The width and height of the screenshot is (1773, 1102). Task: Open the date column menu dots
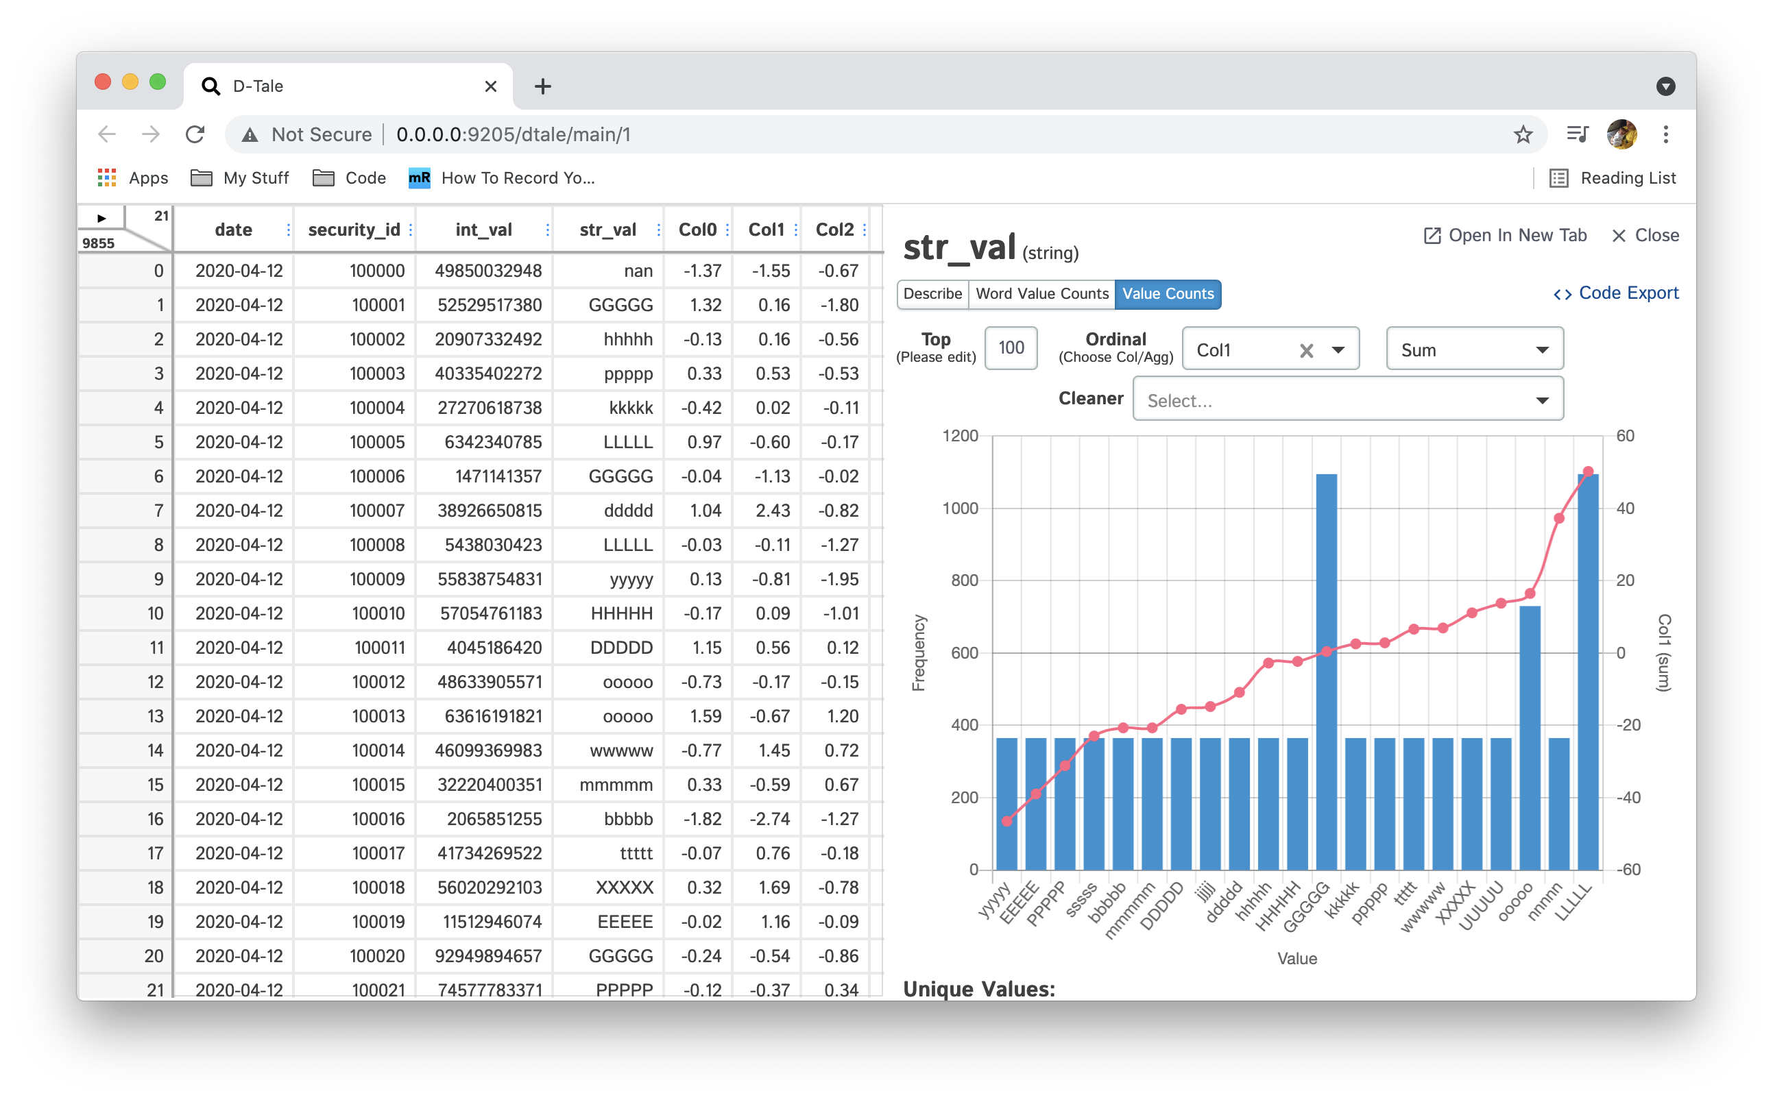click(x=289, y=230)
